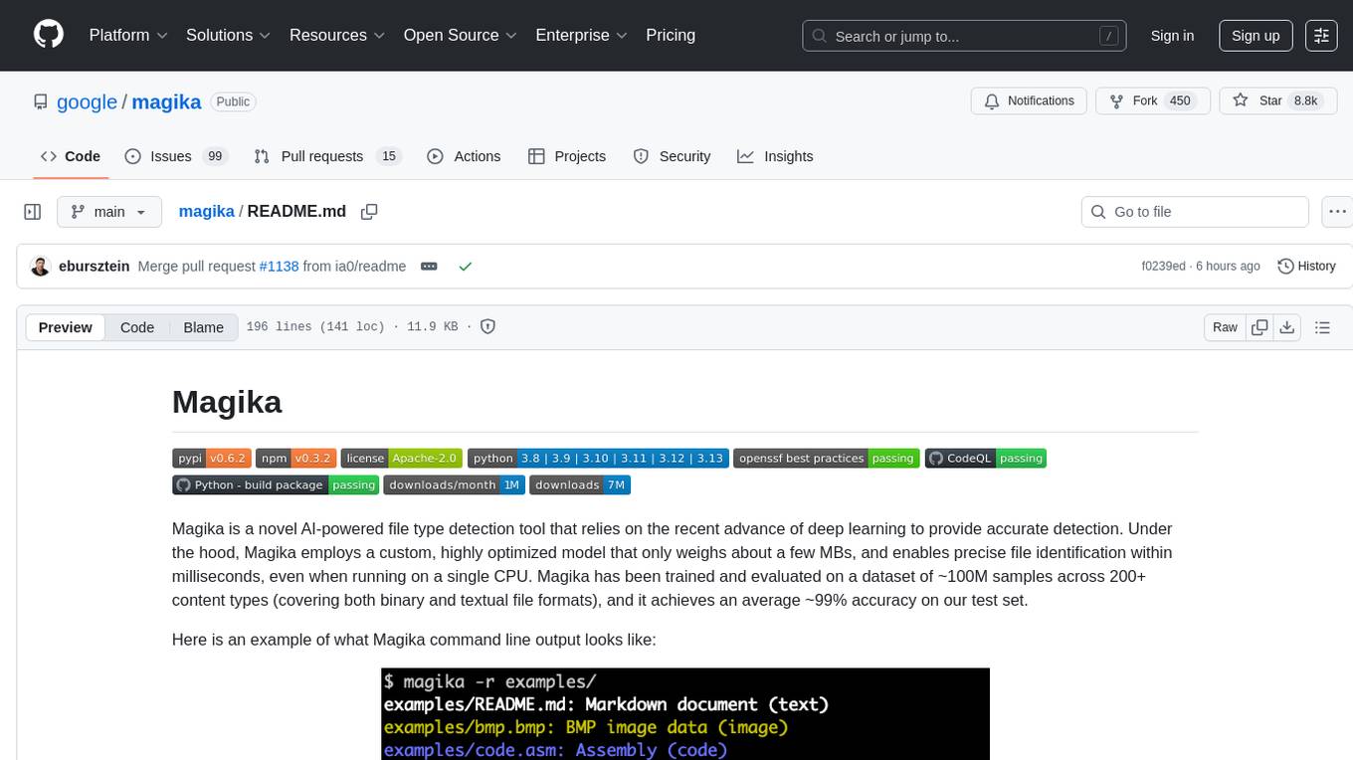Open the Open Source dropdown
This screenshot has height=760, width=1353.
pyautogui.click(x=461, y=35)
